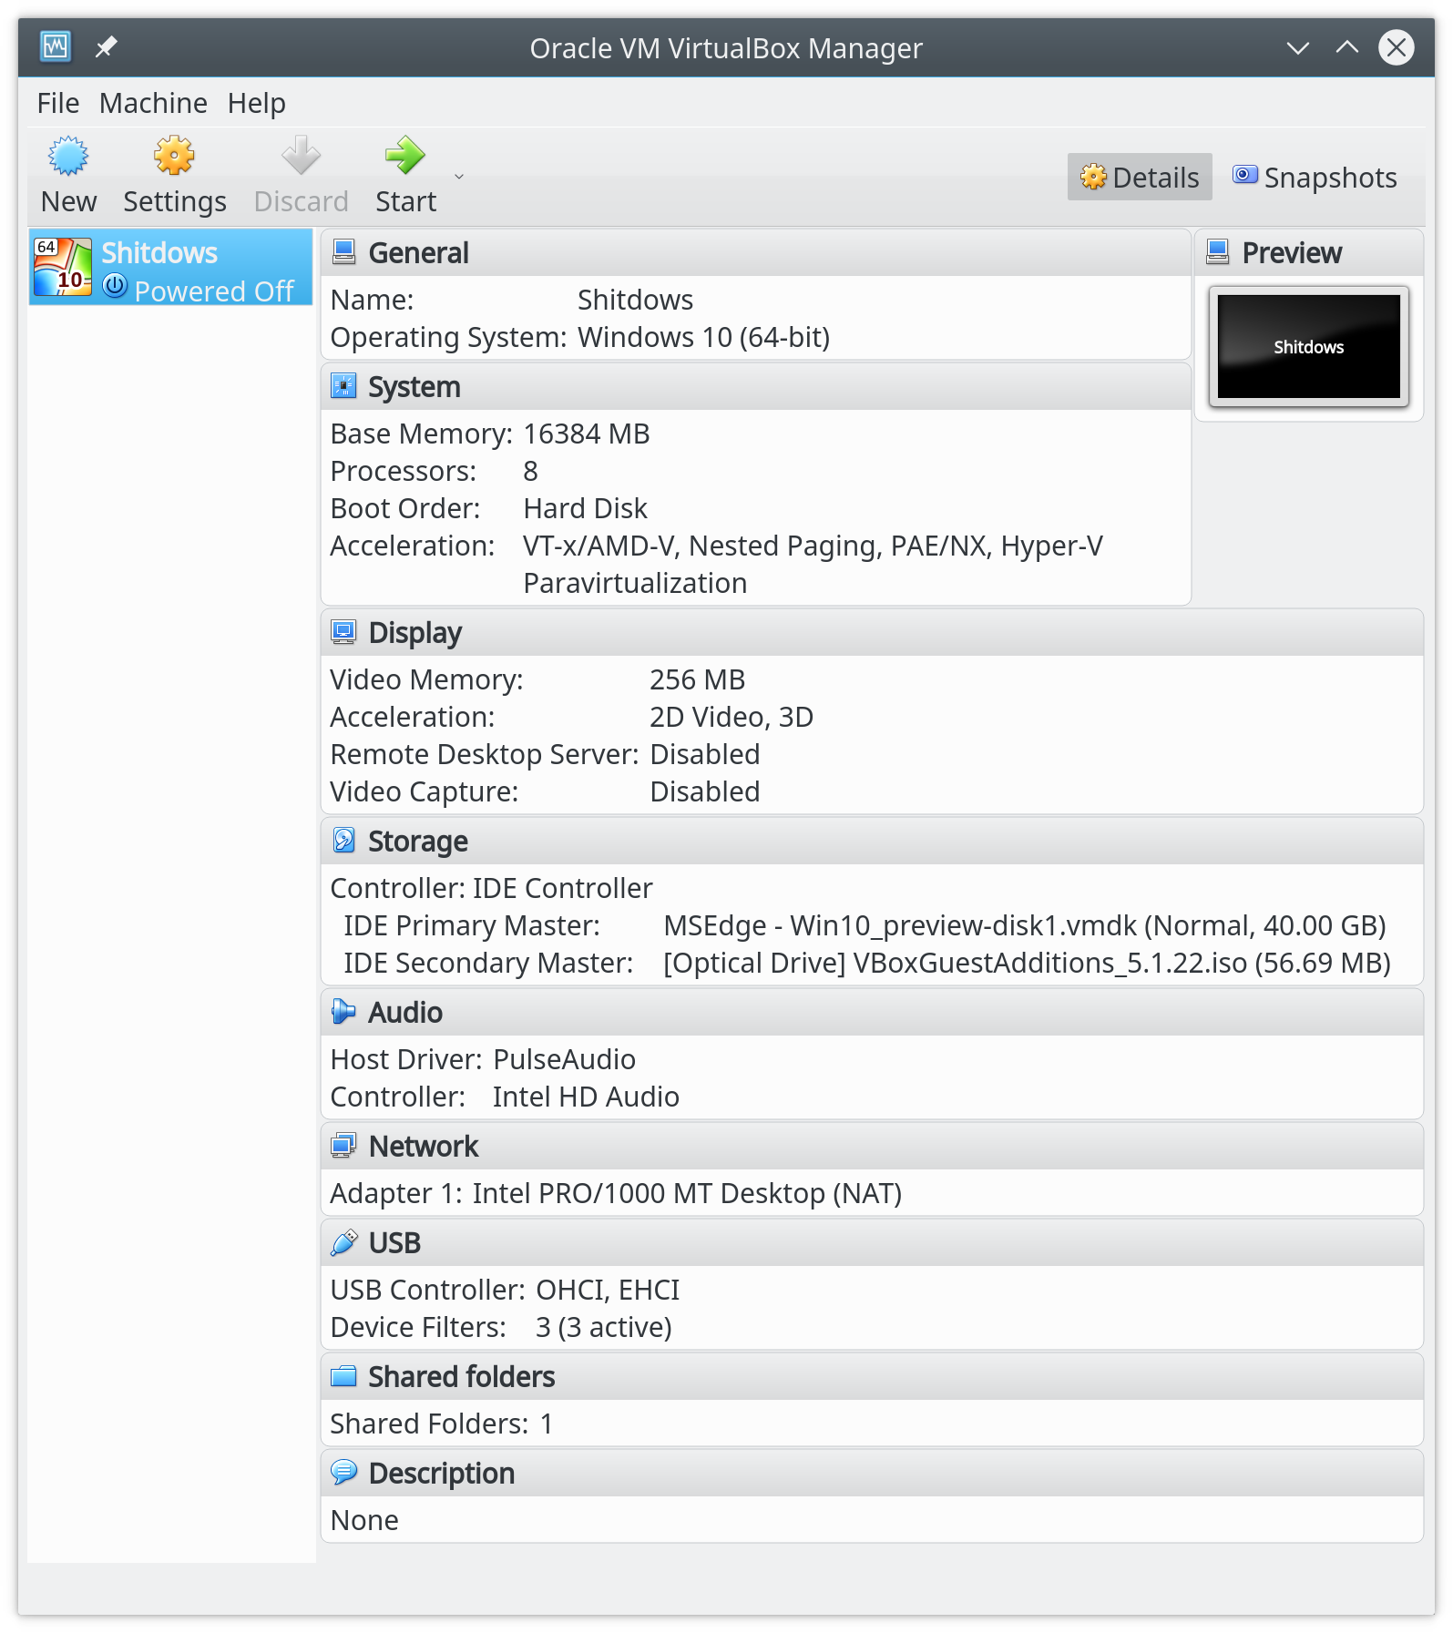
Task: Select the Shitdows VM in the list
Action: [171, 268]
